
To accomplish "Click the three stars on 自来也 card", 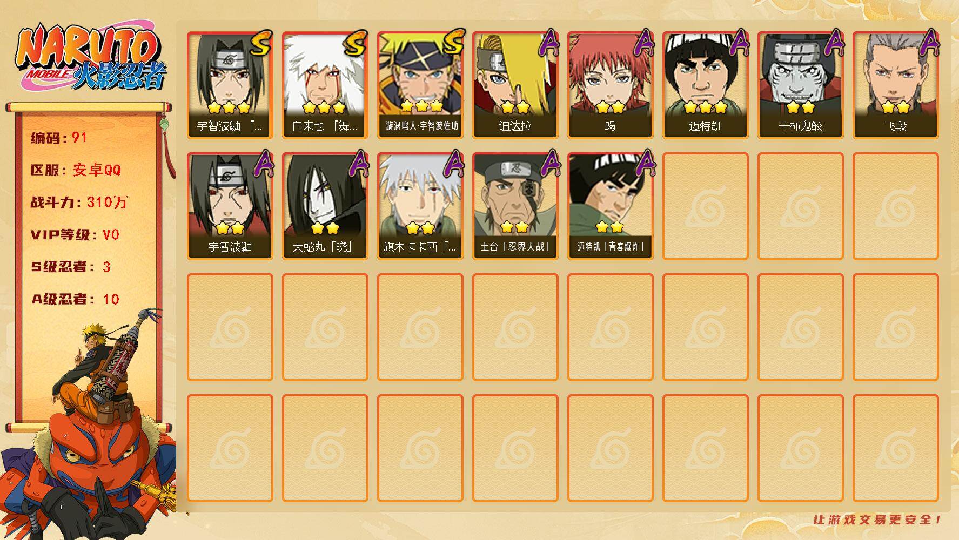I will point(324,107).
